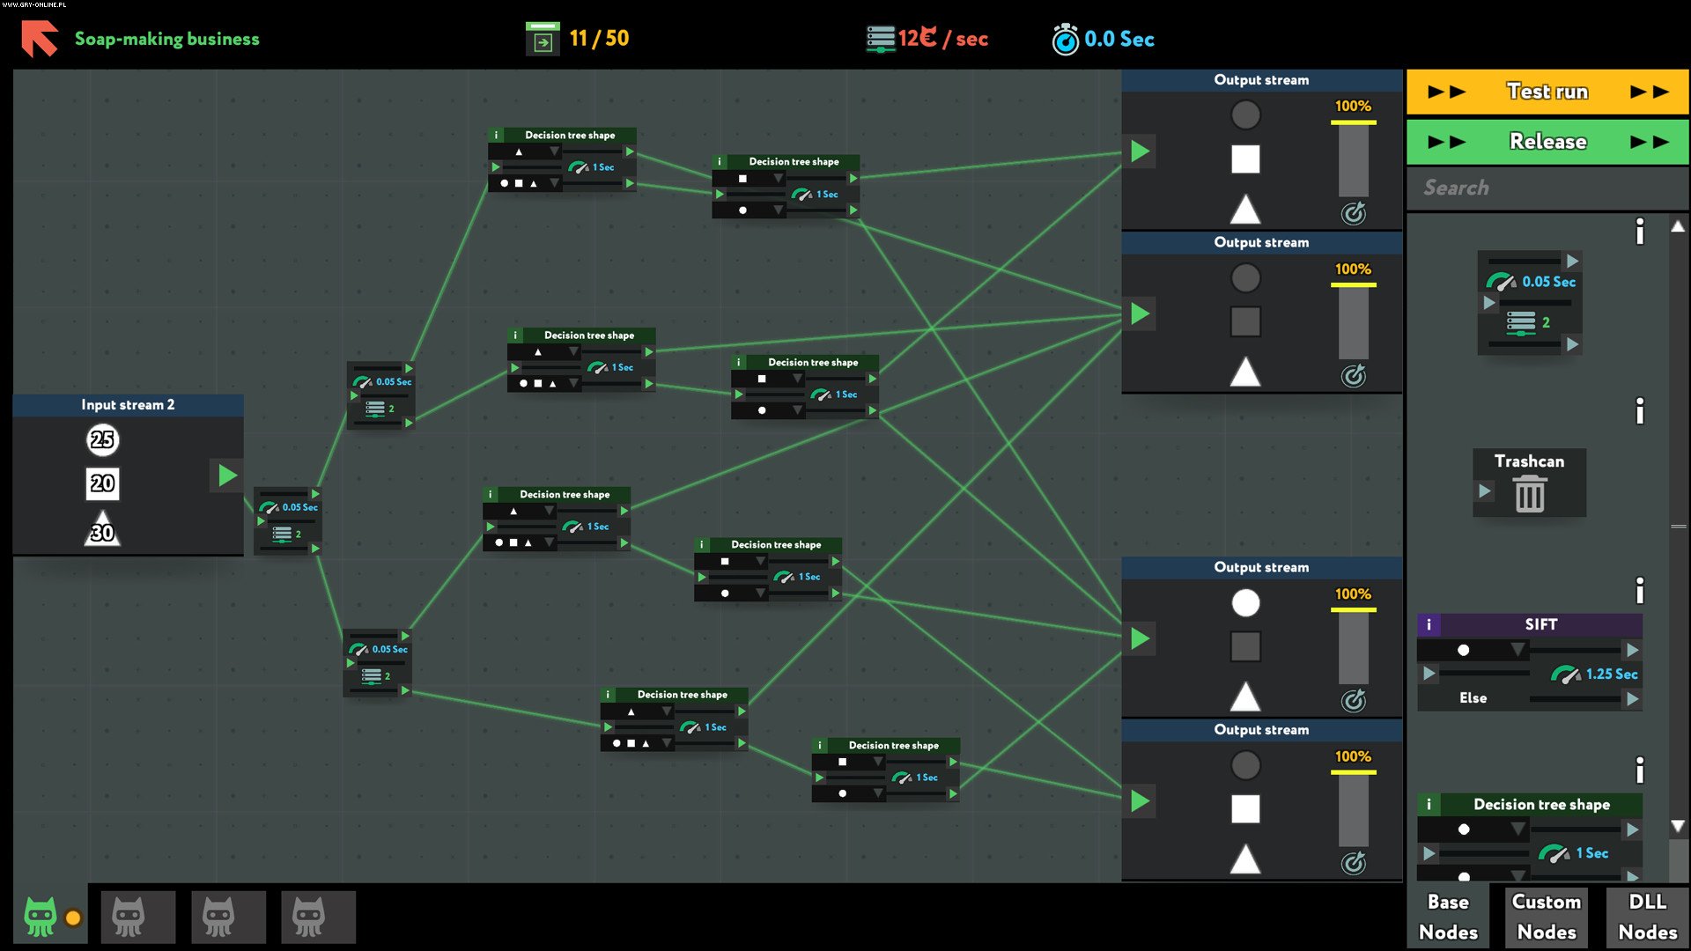1691x951 pixels.
Task: Open the shape selector dropdown in the SIFT node
Action: click(1517, 650)
